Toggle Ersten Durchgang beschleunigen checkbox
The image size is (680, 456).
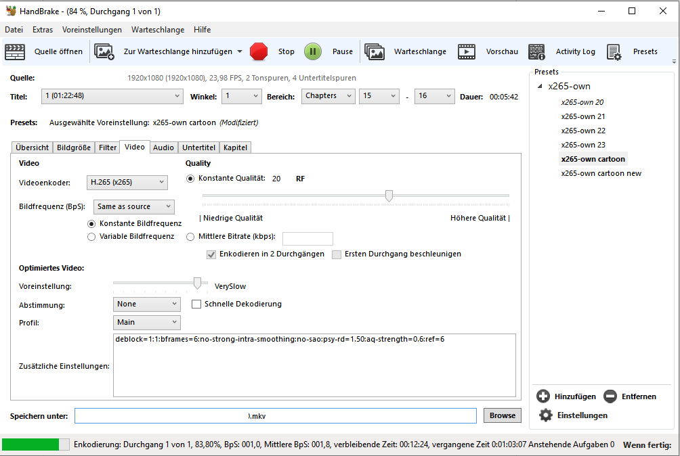tap(337, 254)
